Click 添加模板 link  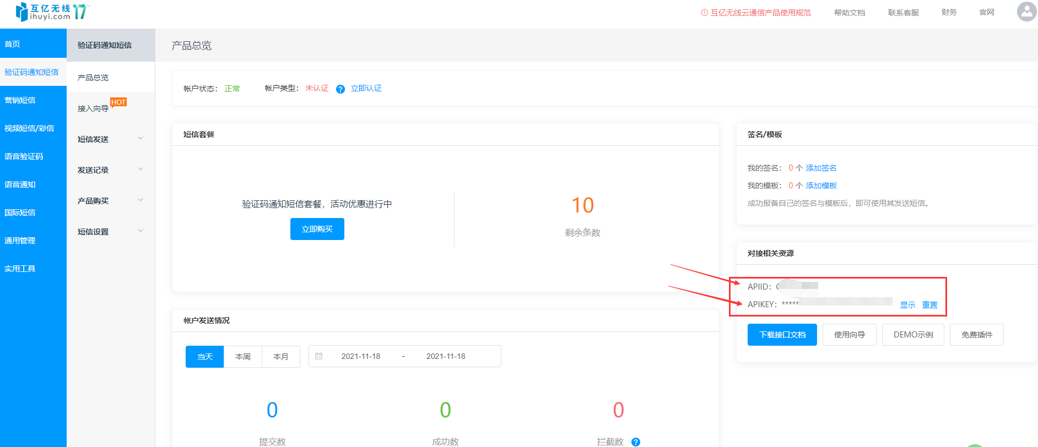point(821,186)
